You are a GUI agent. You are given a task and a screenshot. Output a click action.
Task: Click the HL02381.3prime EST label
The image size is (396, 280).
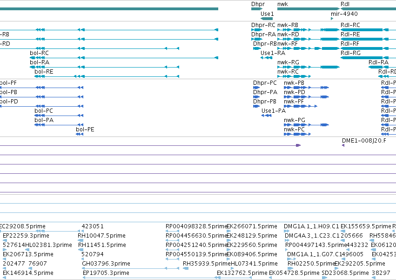coord(49,245)
